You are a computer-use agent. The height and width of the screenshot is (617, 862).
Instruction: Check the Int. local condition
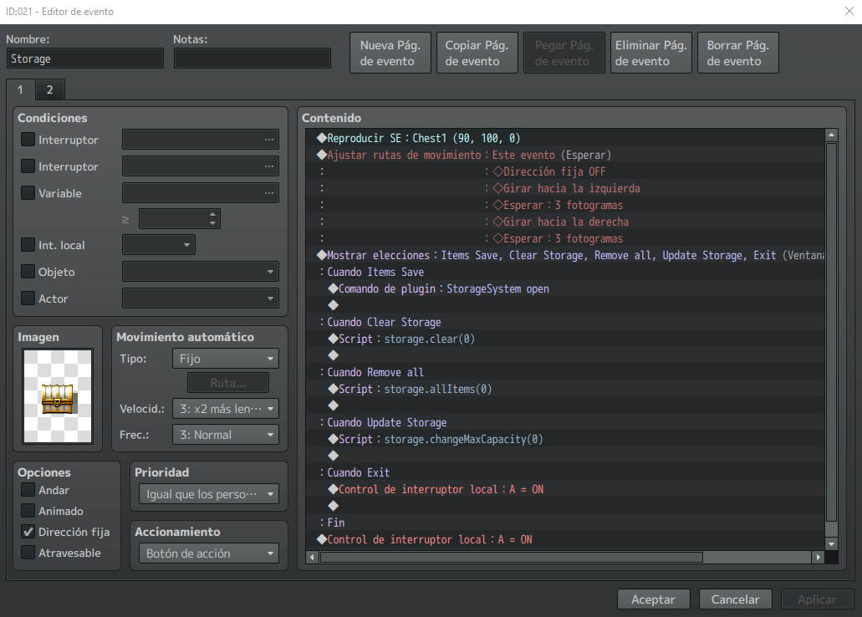pyautogui.click(x=28, y=245)
